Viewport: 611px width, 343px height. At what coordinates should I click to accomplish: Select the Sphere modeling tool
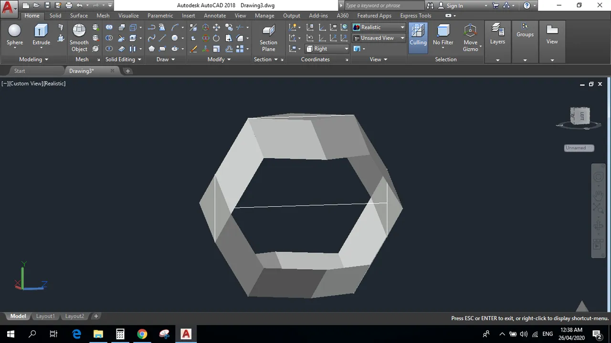pyautogui.click(x=15, y=36)
